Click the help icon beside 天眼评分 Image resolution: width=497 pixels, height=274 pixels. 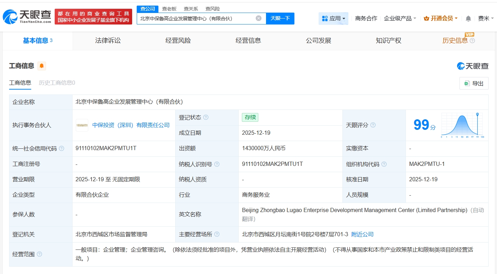pyautogui.click(x=373, y=125)
